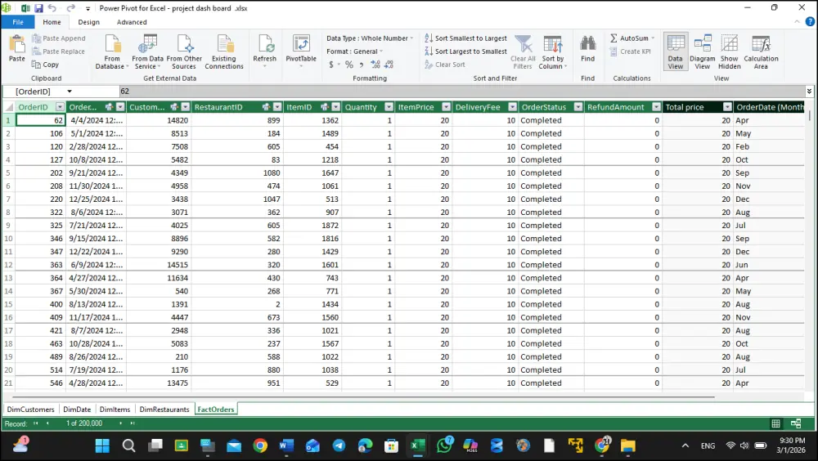
Task: Decrease decimal places icon
Action: [389, 65]
